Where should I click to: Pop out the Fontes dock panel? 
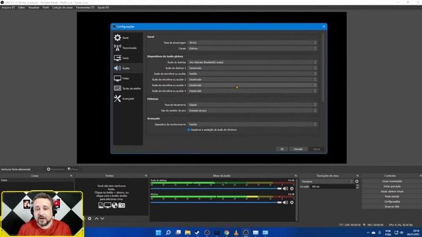(x=146, y=176)
